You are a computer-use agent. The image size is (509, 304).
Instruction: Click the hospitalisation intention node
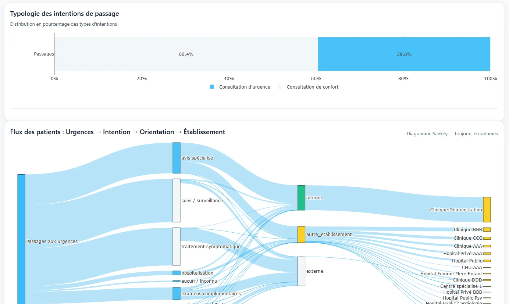(x=176, y=273)
